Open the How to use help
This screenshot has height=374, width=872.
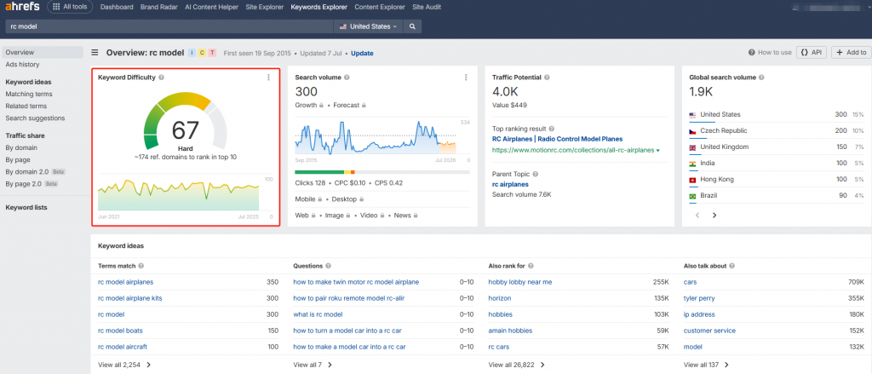pos(770,52)
